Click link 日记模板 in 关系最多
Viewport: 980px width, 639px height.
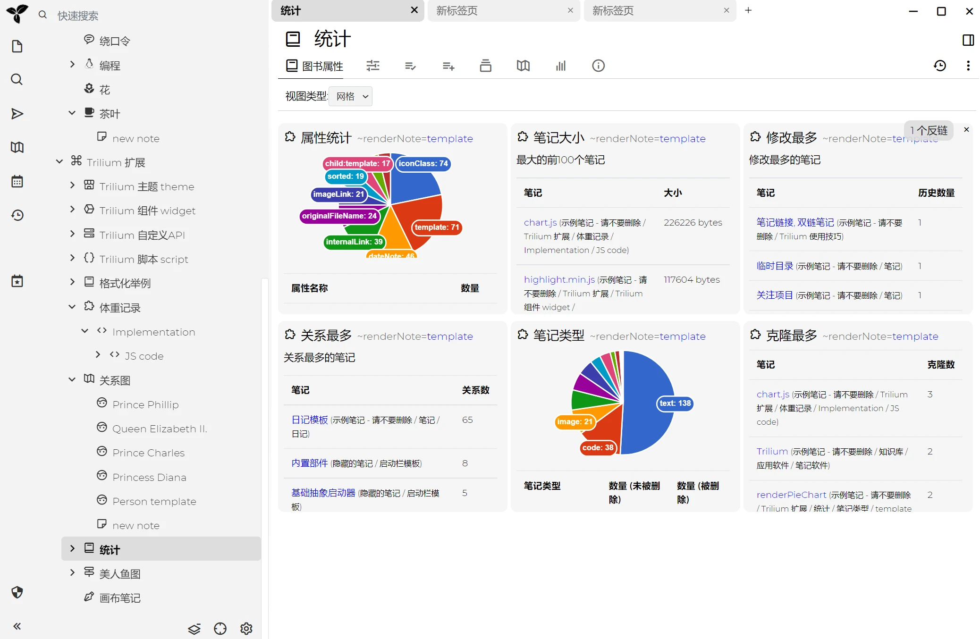coord(309,420)
